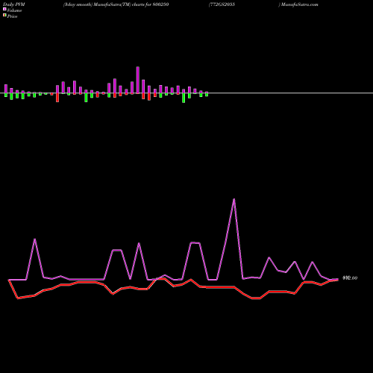Click the tallest magenta volume bar

coord(138,80)
